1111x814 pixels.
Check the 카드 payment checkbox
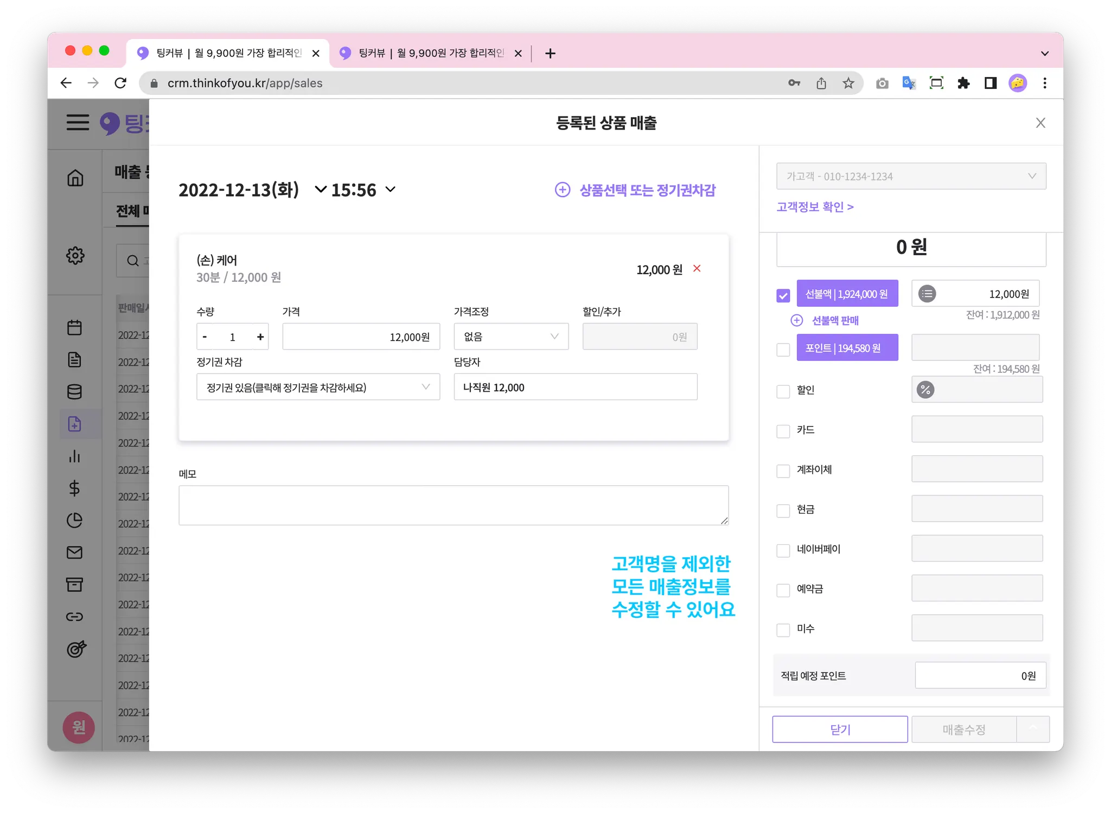click(x=783, y=431)
